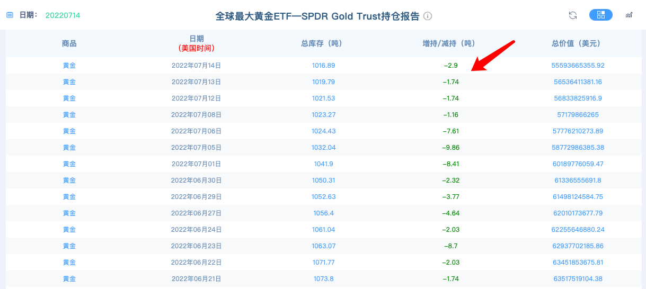Switch to table grid view
The width and height of the screenshot is (646, 289).
click(601, 15)
